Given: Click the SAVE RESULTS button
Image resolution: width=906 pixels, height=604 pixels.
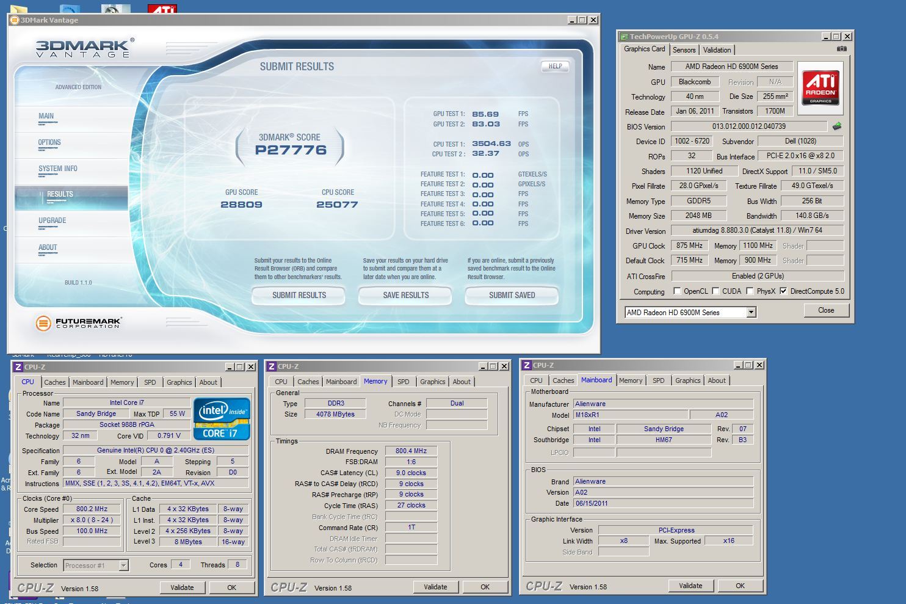Looking at the screenshot, I should click(x=405, y=296).
